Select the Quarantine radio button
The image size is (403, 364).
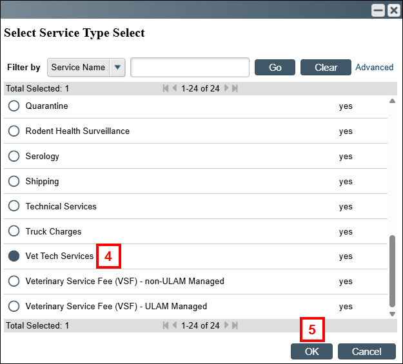tap(14, 106)
